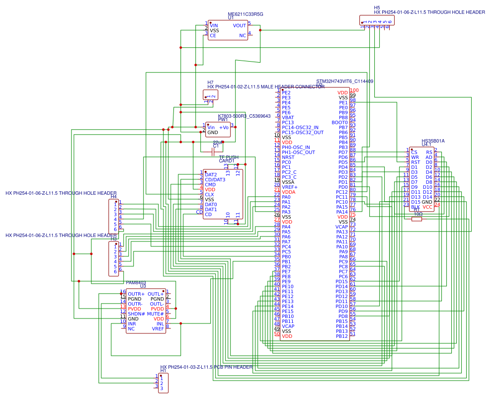Click the INR pin label on PAM8403

point(132,324)
